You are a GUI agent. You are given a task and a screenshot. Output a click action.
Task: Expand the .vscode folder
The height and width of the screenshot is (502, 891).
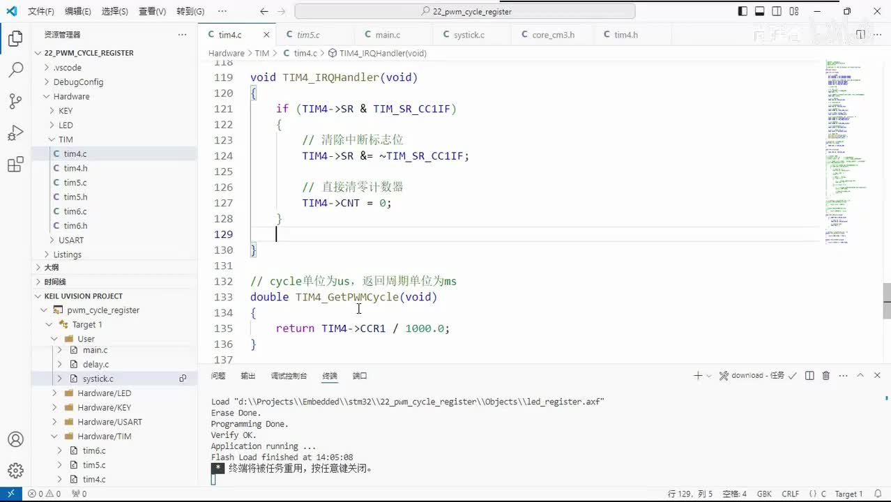click(x=114, y=68)
